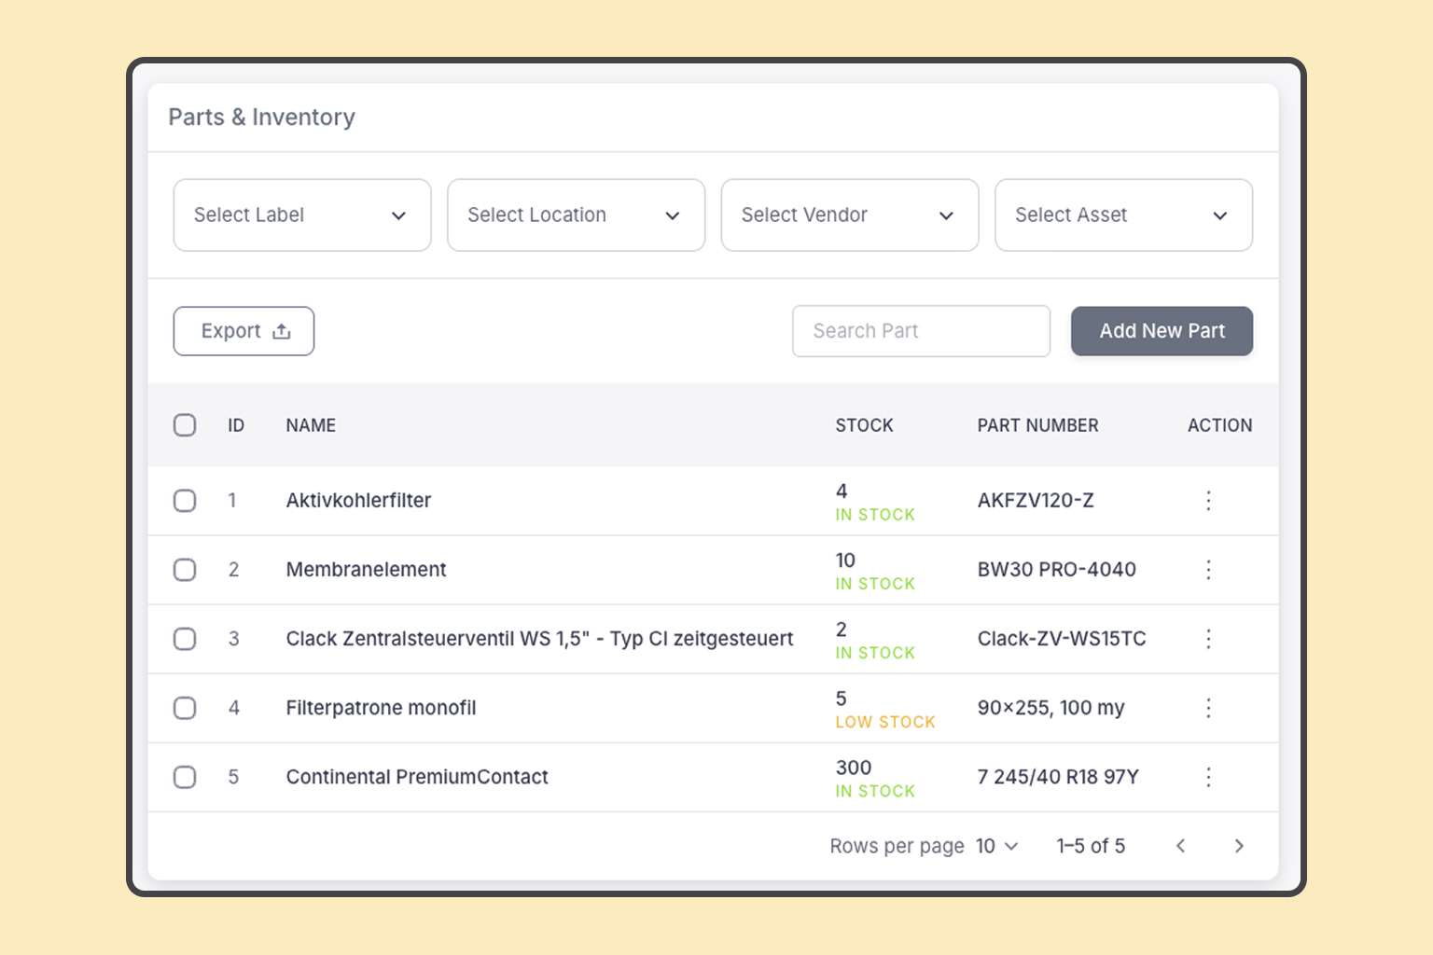This screenshot has height=955, width=1433.
Task: Tick the Filterpatrone monofil checkbox
Action: point(185,708)
